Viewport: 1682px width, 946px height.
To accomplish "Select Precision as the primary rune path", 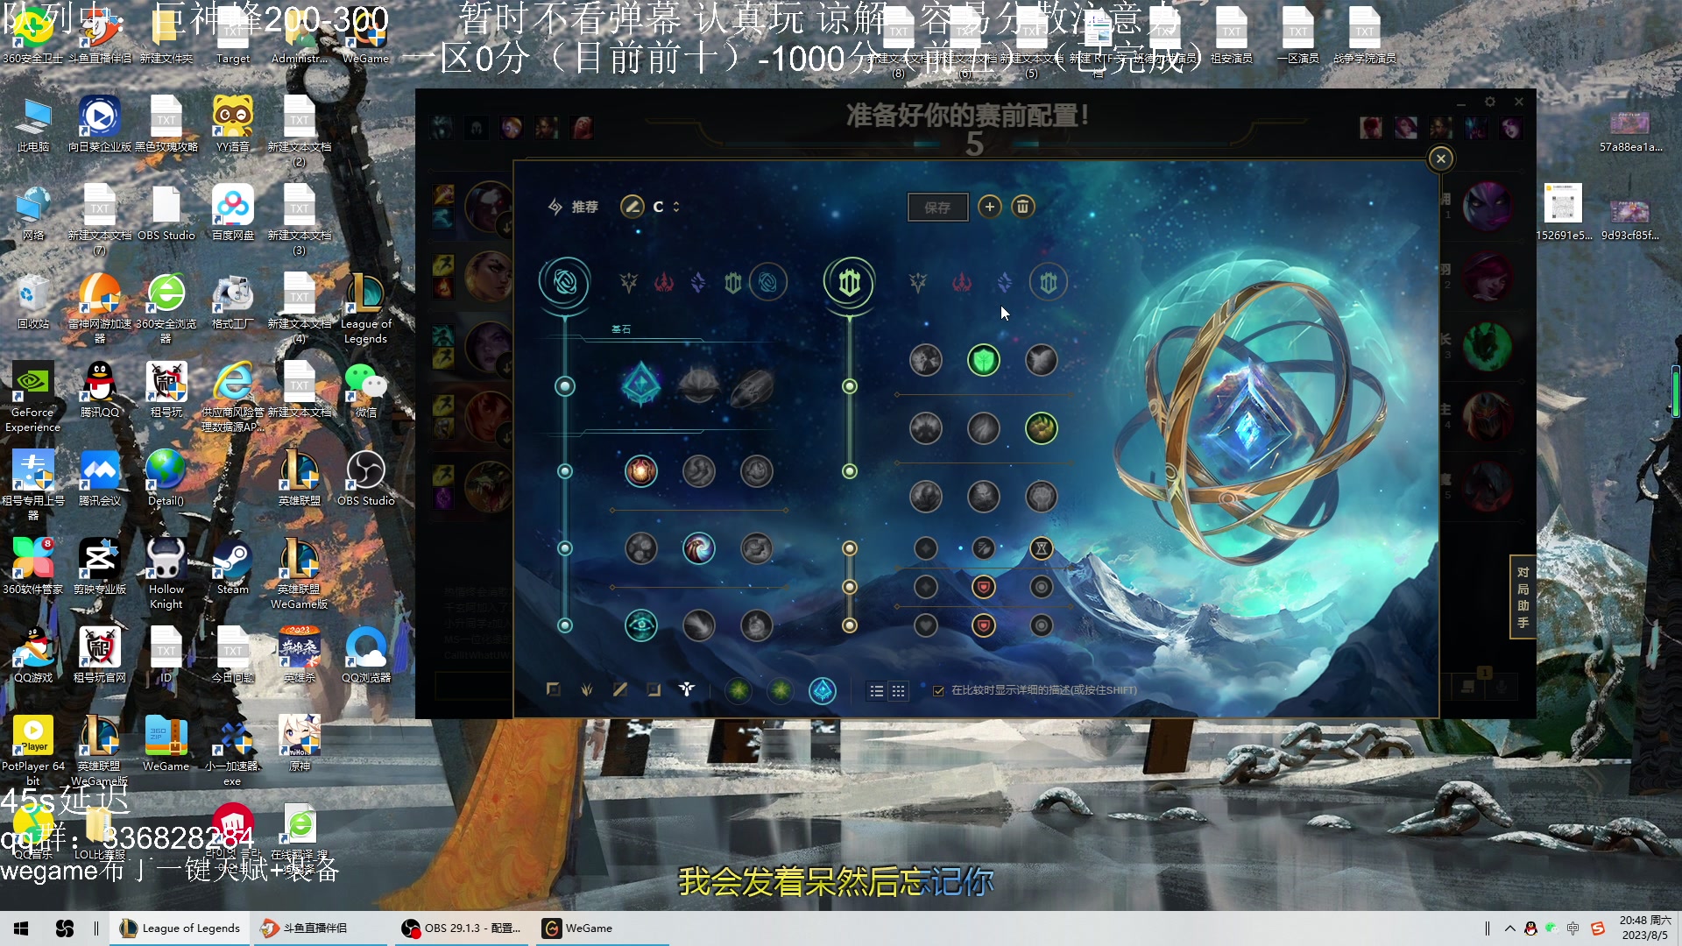I will (x=628, y=282).
